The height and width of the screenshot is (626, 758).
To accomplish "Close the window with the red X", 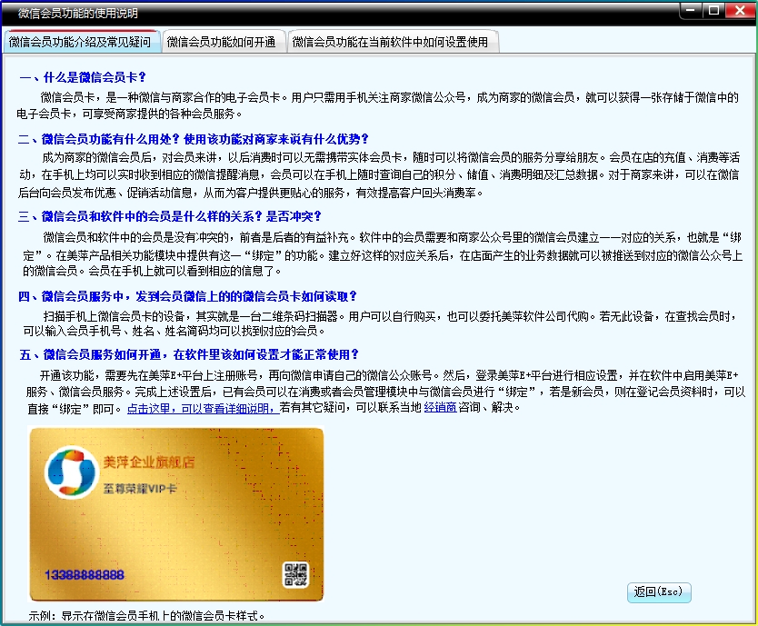I will [x=738, y=10].
